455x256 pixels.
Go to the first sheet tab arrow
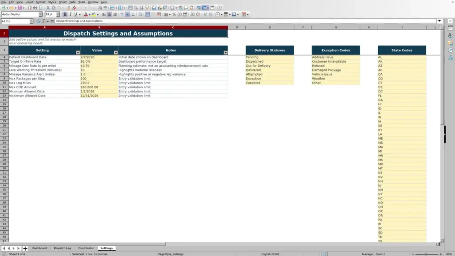click(4, 248)
